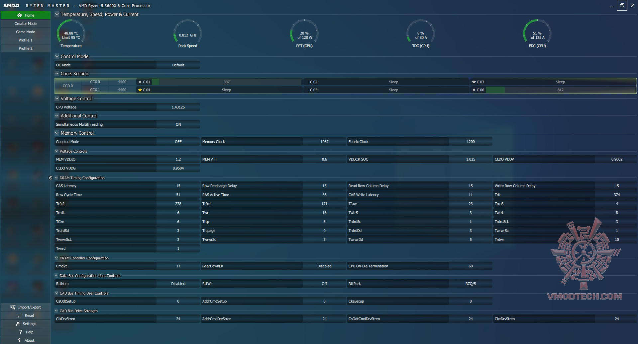Click RttNom Disabled value
The height and width of the screenshot is (344, 638).
[x=178, y=284]
